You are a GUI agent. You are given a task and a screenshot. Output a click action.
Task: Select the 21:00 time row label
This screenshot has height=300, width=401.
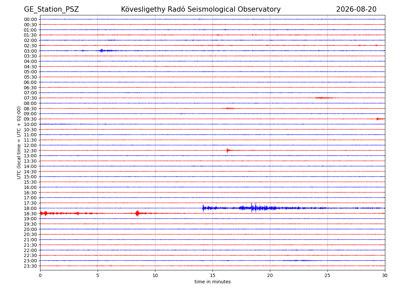pyautogui.click(x=30, y=240)
